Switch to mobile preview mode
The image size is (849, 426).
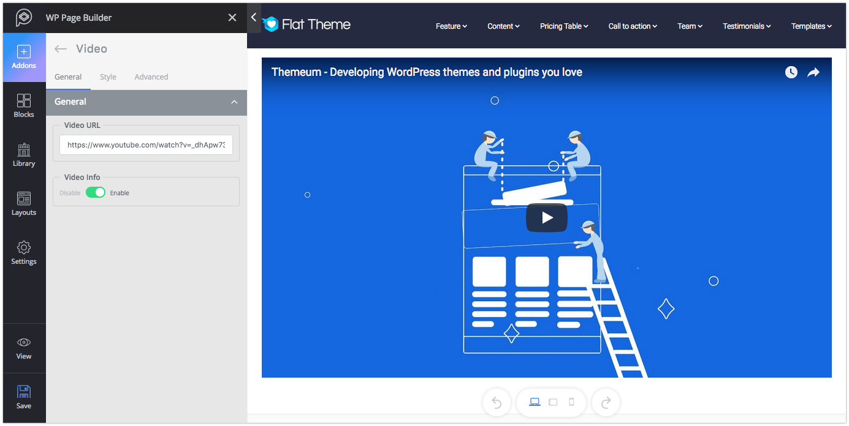tap(571, 402)
